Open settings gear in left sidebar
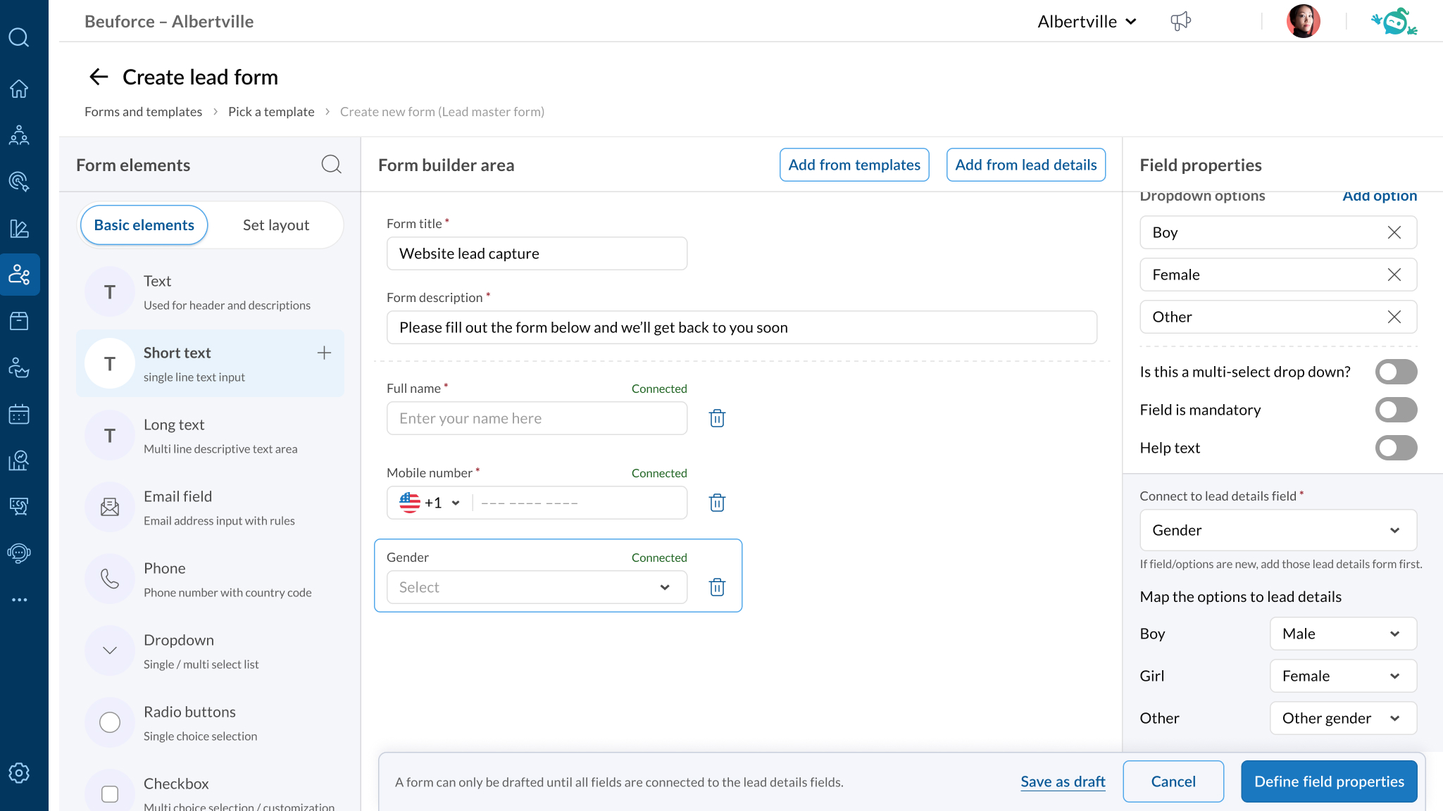The image size is (1443, 811). (19, 773)
